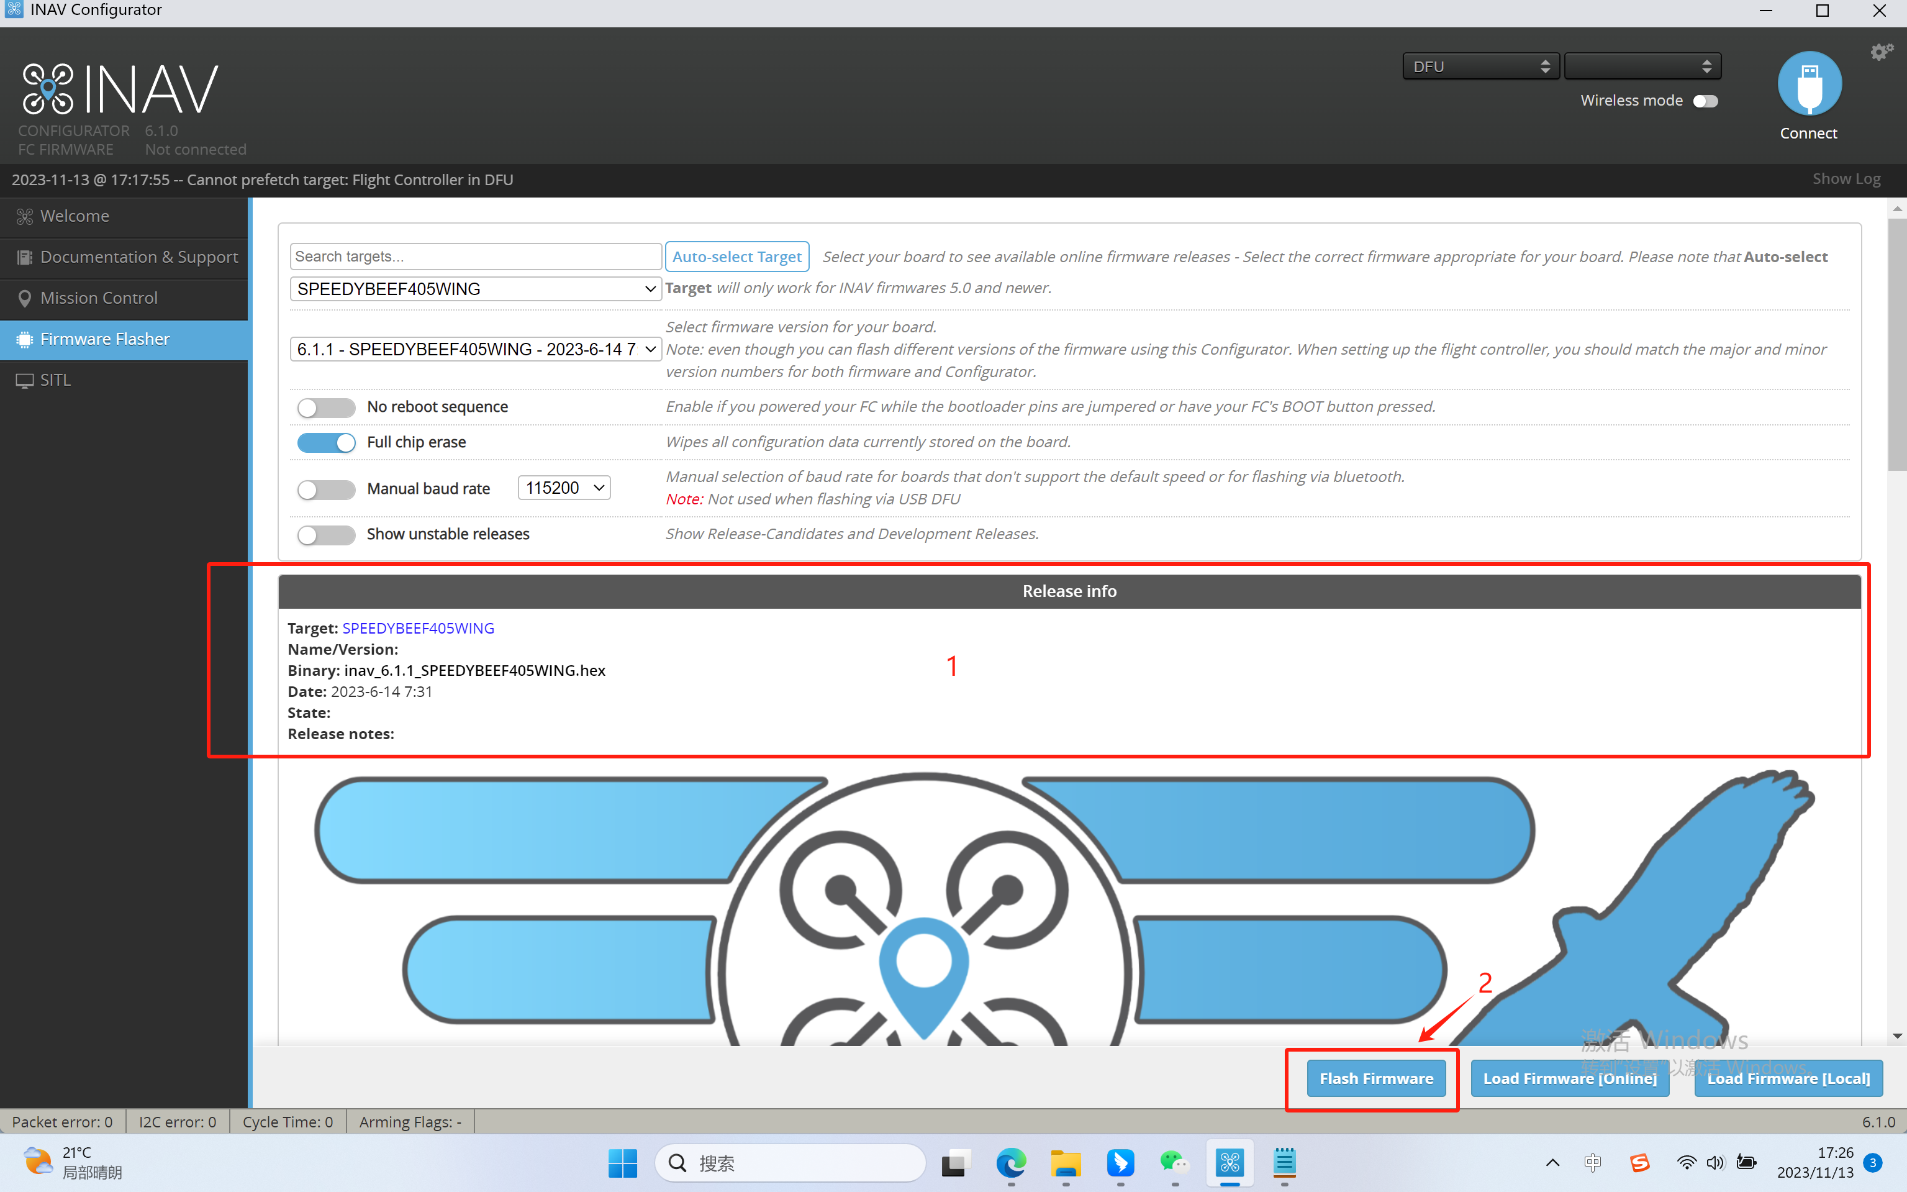
Task: Click the Connect label
Action: (1808, 133)
